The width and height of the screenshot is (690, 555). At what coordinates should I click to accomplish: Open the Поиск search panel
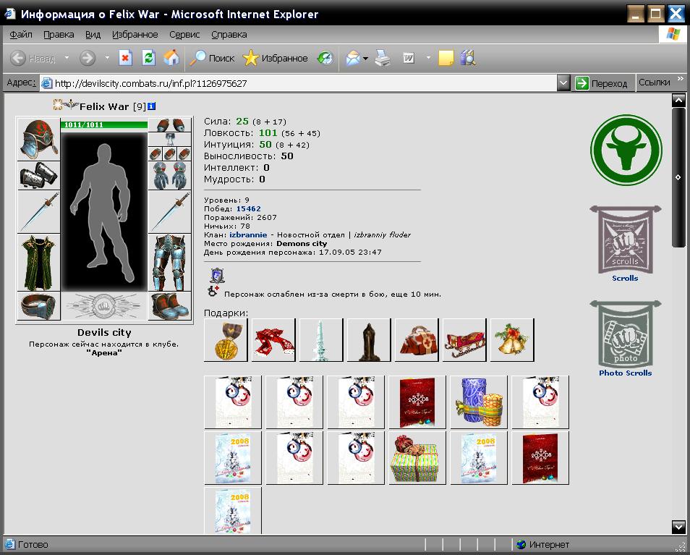(x=212, y=58)
